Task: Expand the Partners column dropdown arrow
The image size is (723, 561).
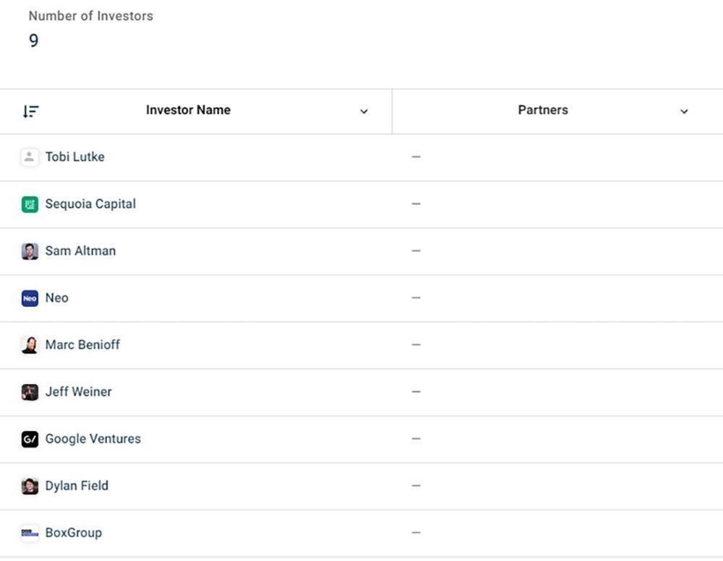Action: (x=684, y=111)
